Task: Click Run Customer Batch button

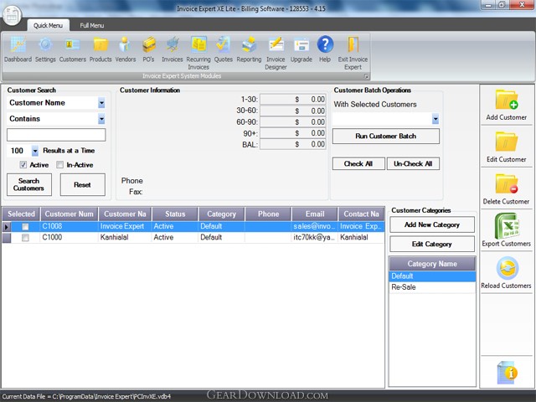Action: (385, 136)
